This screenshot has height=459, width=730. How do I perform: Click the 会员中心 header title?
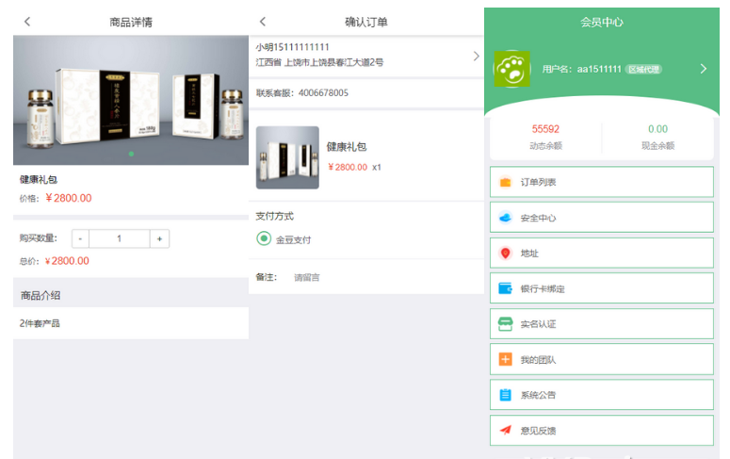click(602, 23)
